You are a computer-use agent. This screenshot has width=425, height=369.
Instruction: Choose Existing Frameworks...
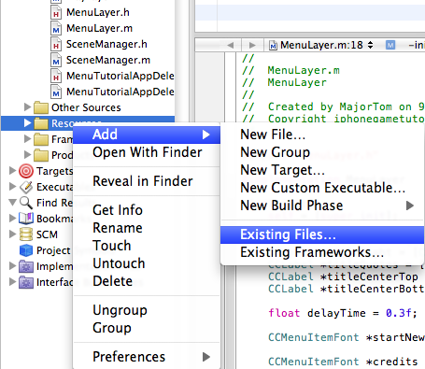coord(322,252)
